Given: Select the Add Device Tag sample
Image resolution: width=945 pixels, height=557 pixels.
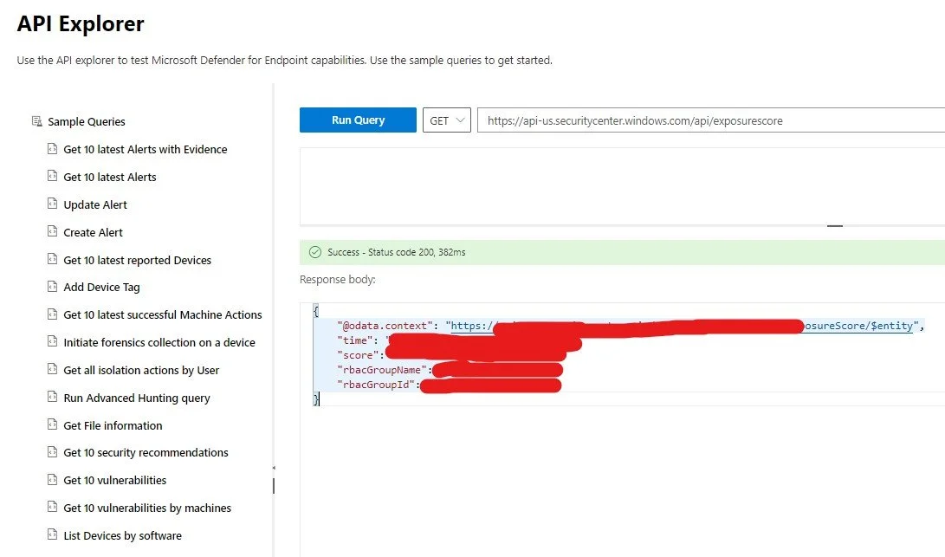Looking at the screenshot, I should pyautogui.click(x=101, y=288).
